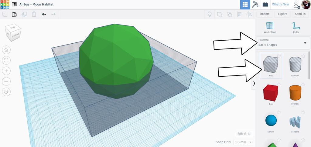311x147 pixels.
Task: Click the Group shapes icon
Action: pyautogui.click(x=219, y=14)
